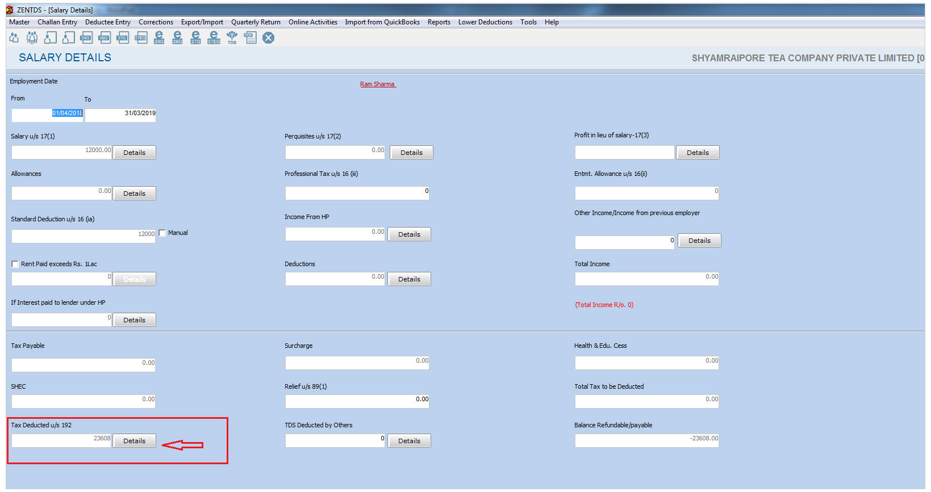
Task: Open the Lower Deductions menu
Action: pyautogui.click(x=485, y=22)
